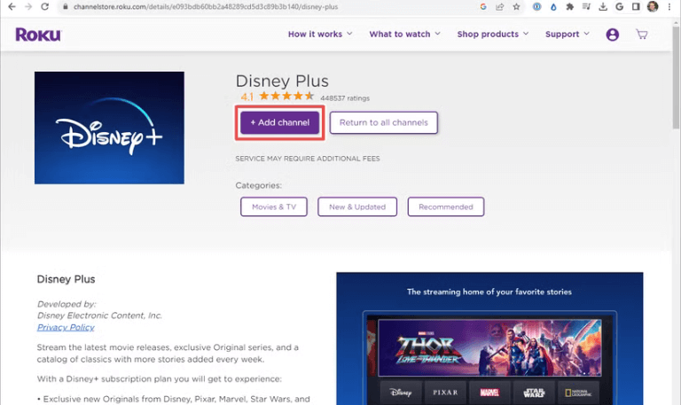Open the Privacy Policy link

[66, 327]
